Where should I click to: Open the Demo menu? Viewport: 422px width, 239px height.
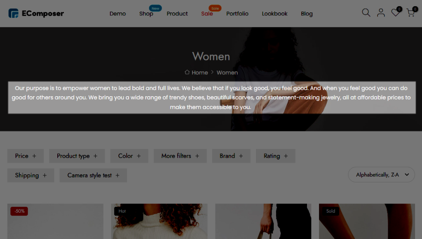coord(117,14)
